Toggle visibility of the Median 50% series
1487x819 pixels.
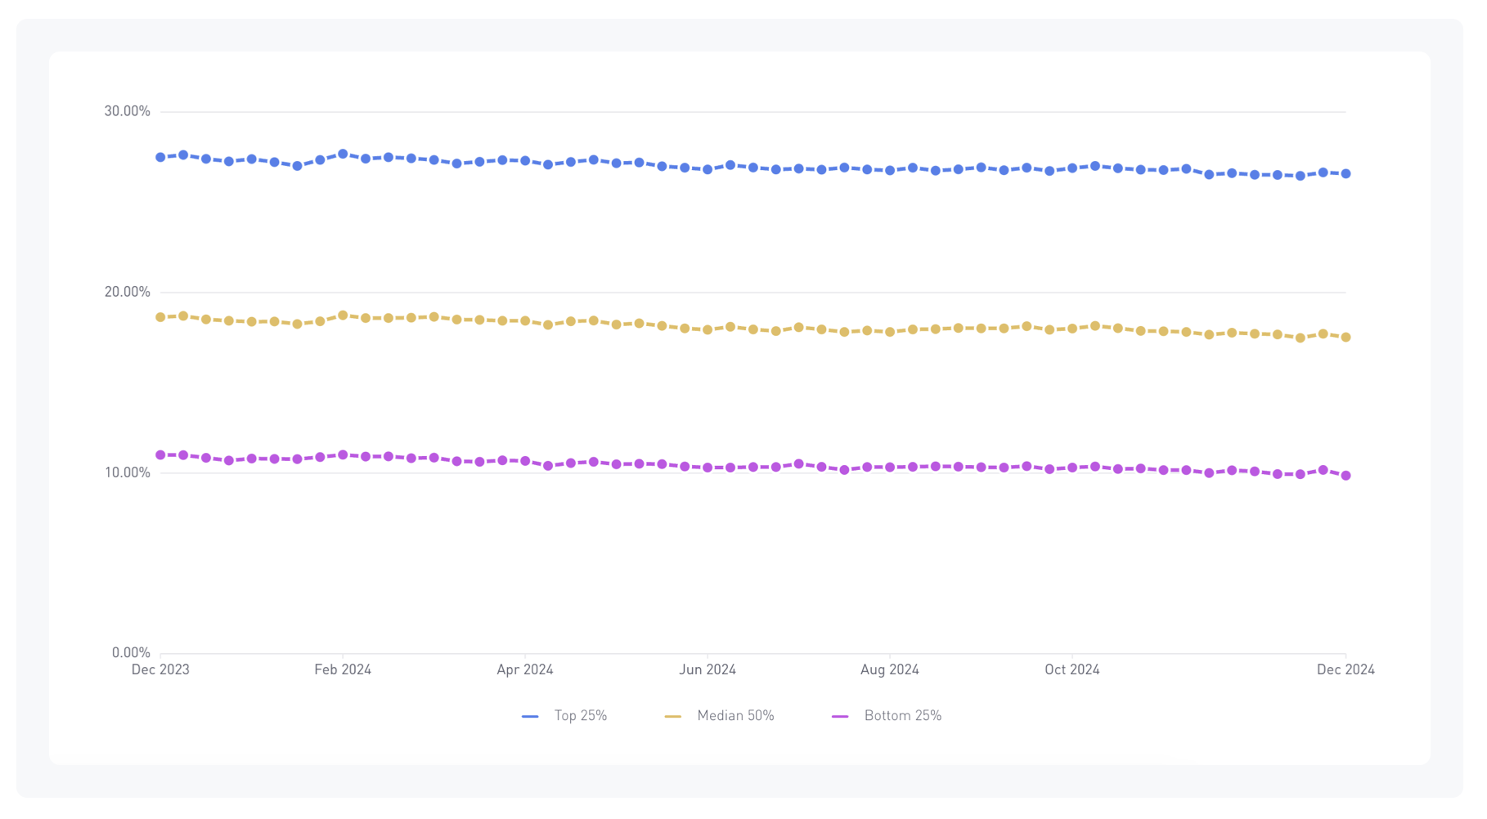click(720, 714)
